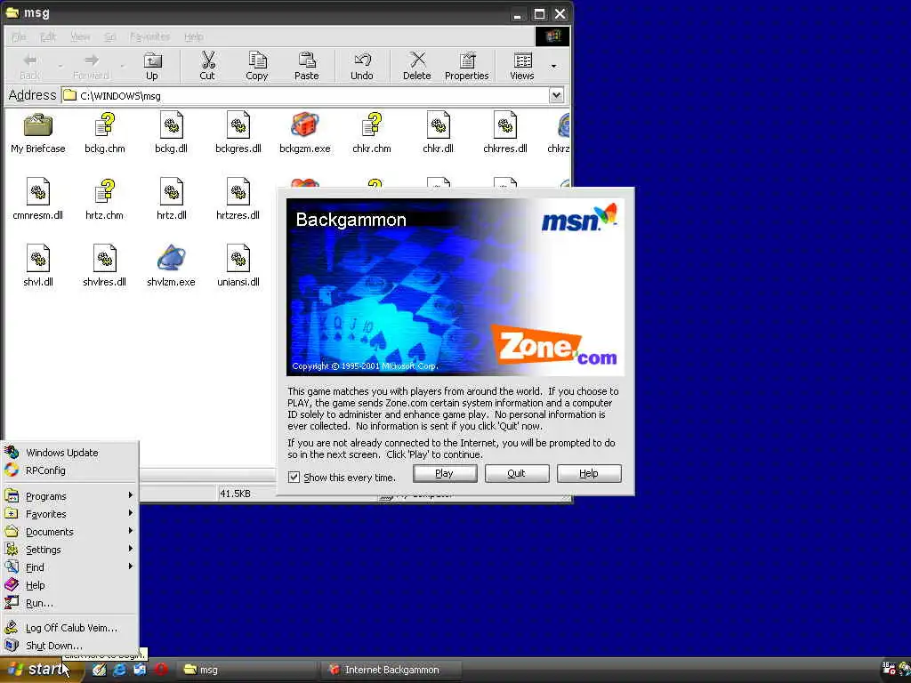The image size is (911, 683).
Task: Select the chkr.chm help file
Action: pos(372,133)
